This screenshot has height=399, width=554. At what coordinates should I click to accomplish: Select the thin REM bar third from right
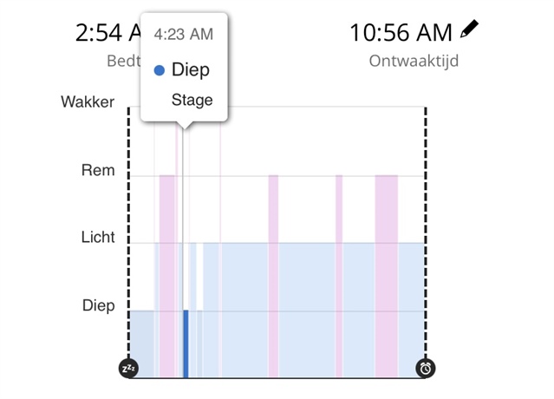coord(273,277)
